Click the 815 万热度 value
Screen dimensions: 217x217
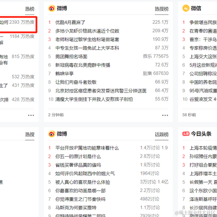[x=23, y=57]
